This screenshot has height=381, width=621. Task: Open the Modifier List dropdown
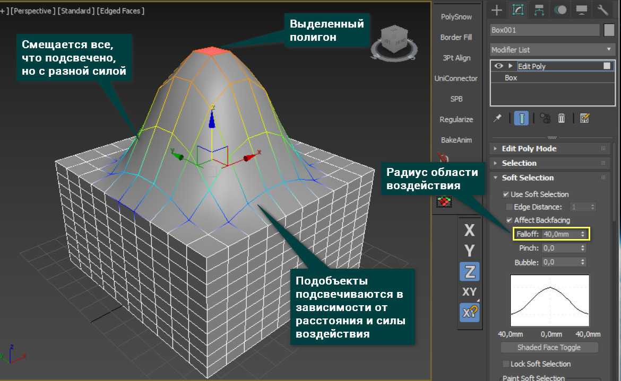click(x=551, y=50)
